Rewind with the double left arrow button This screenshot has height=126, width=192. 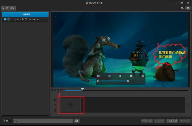click(98, 76)
